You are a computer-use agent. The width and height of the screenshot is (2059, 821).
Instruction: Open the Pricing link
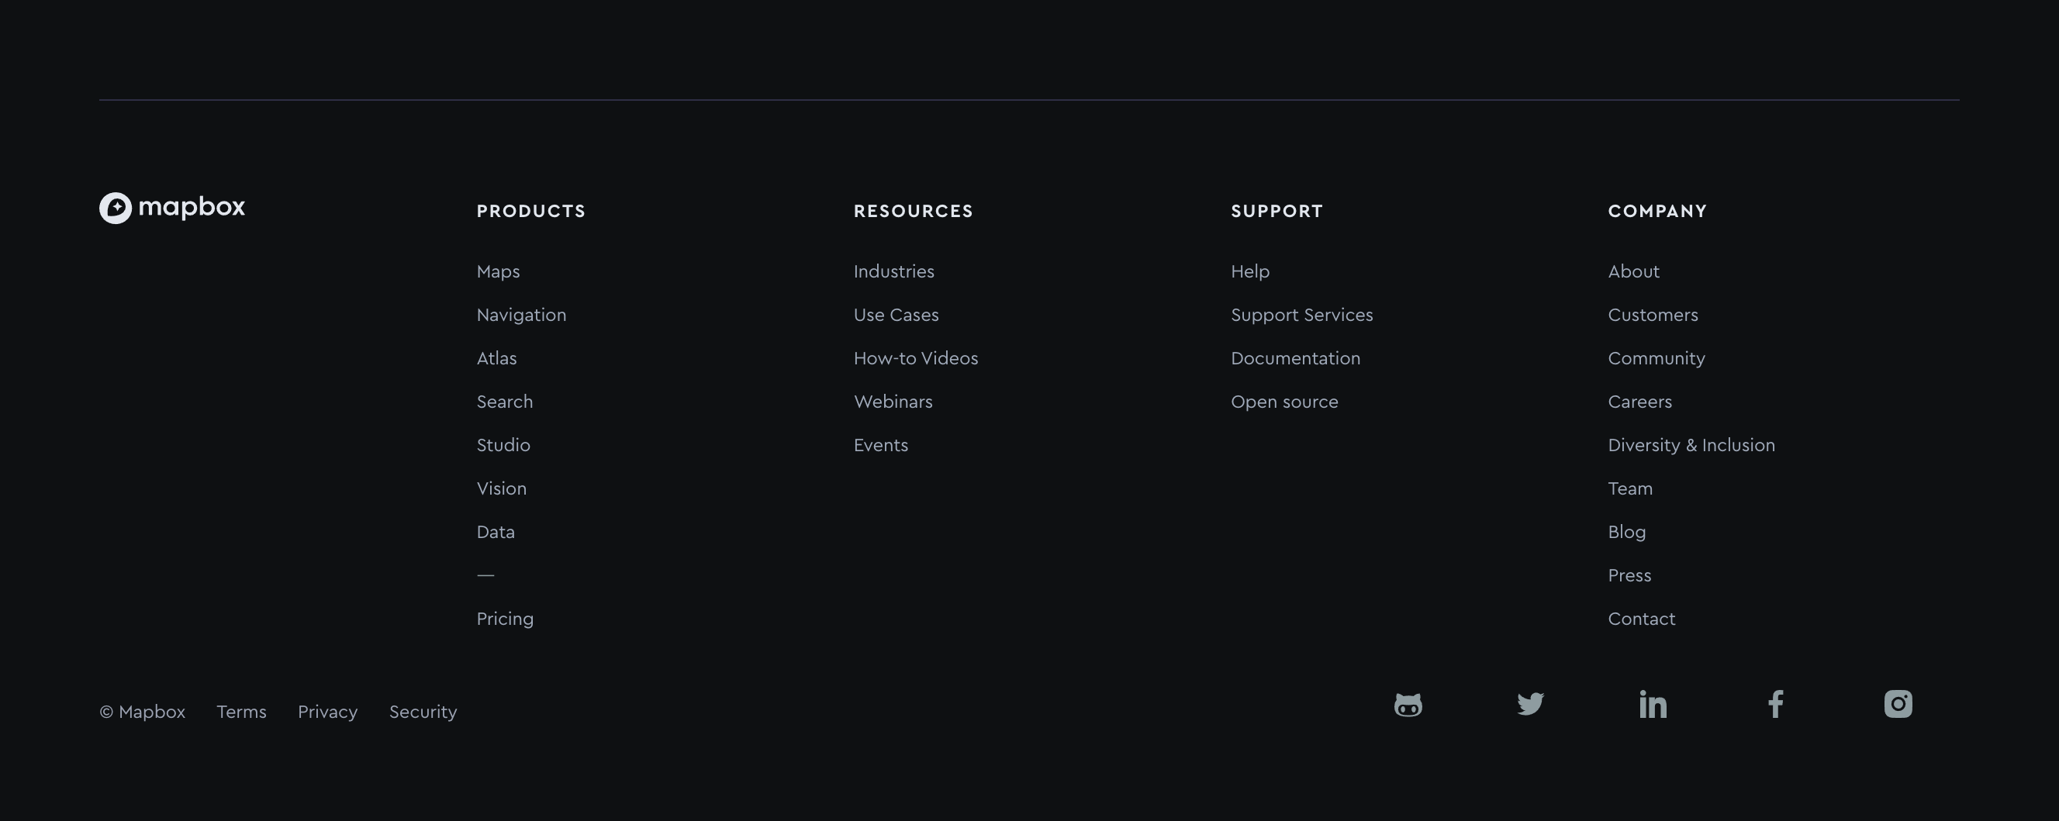click(504, 619)
